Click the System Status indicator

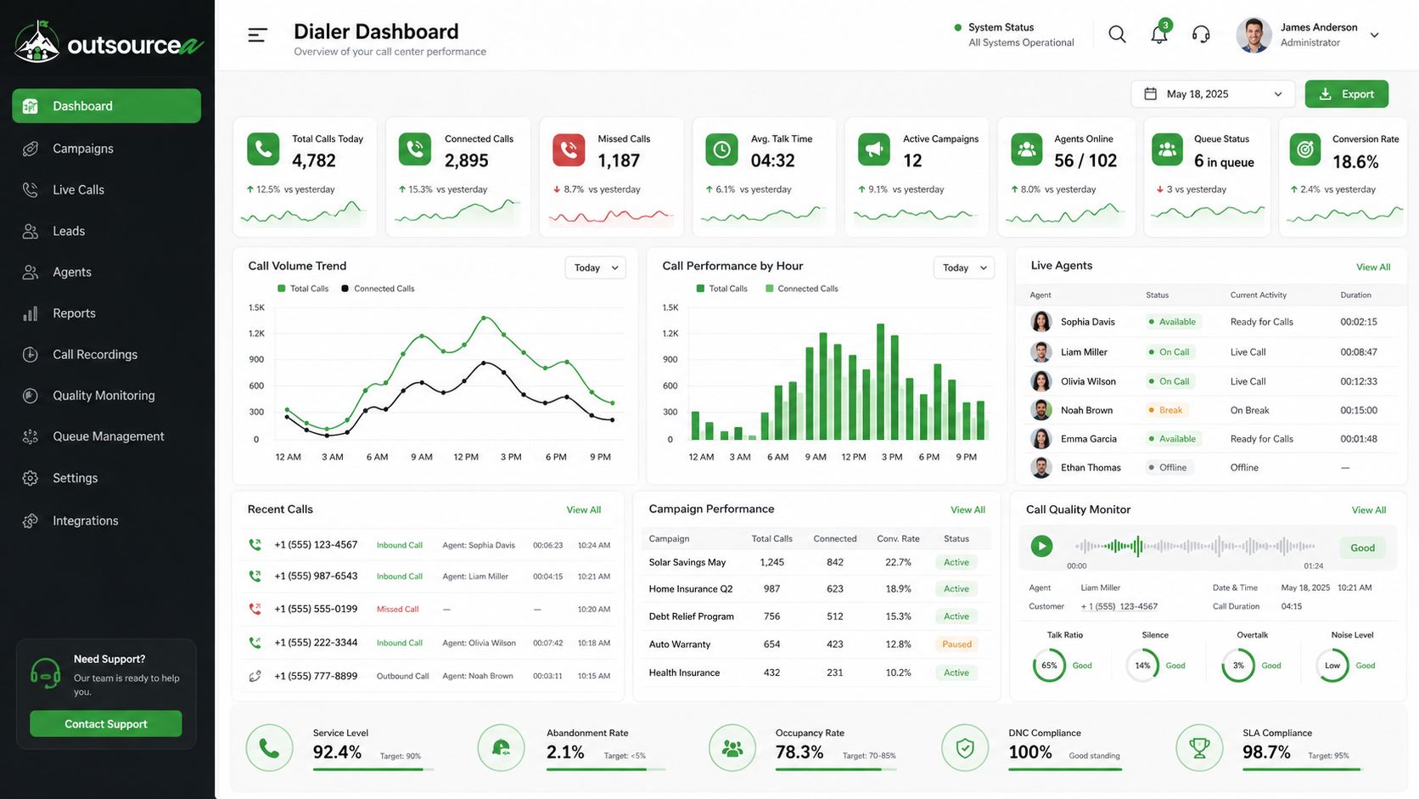[x=1014, y=35]
